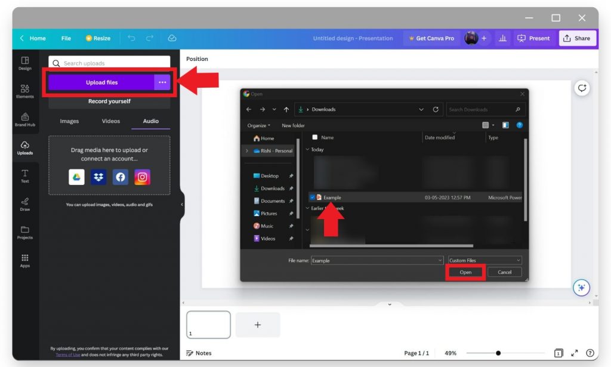611x367 pixels.
Task: Open the Elements panel in the sidebar
Action: click(24, 91)
